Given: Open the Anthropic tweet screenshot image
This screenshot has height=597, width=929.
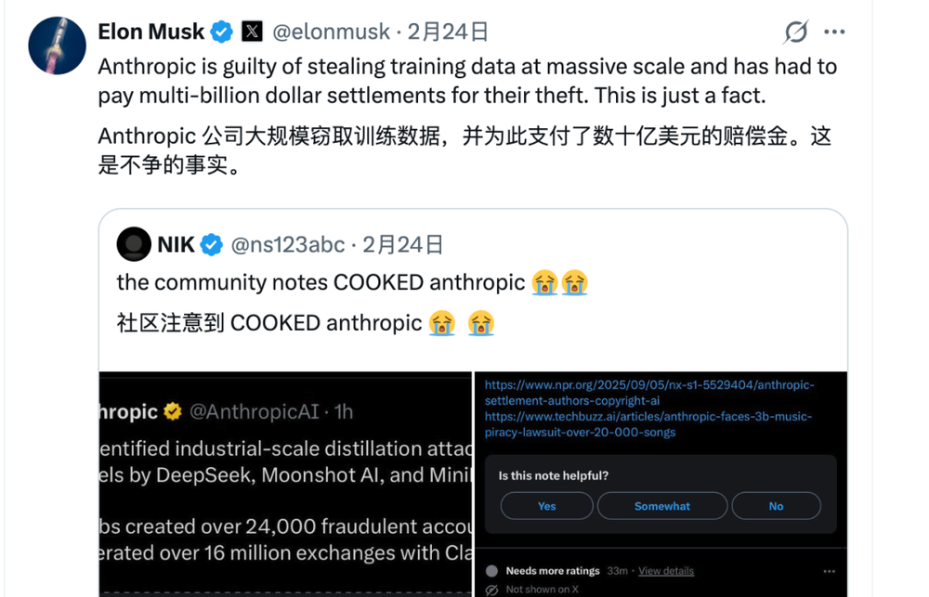Looking at the screenshot, I should click(285, 484).
